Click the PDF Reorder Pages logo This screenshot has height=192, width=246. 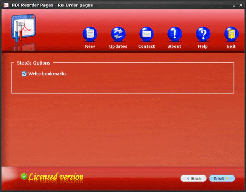(24, 28)
